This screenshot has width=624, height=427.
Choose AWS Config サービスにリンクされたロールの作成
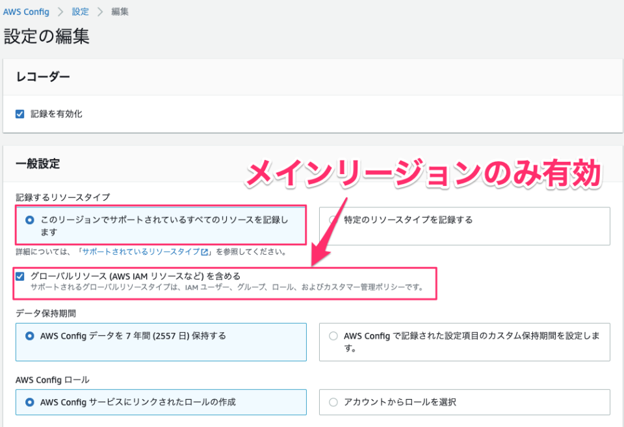[29, 402]
